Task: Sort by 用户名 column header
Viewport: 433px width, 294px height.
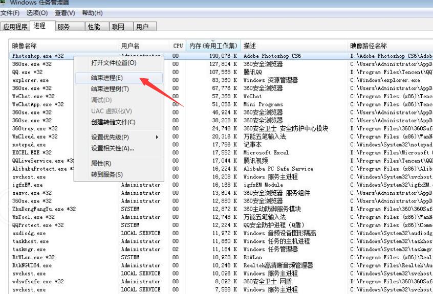Action: [144, 46]
